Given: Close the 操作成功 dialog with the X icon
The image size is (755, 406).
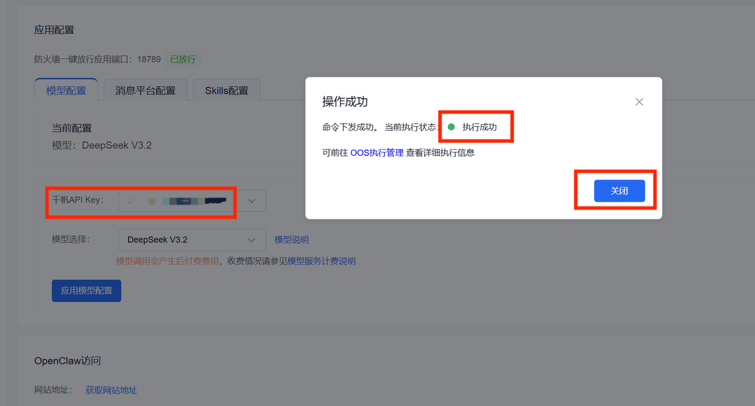Looking at the screenshot, I should point(639,102).
